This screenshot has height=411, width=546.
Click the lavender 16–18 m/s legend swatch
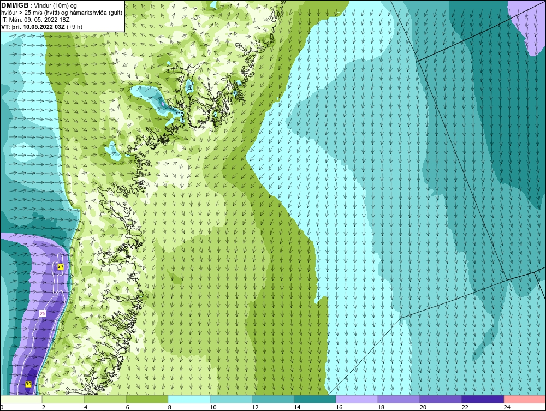(x=357, y=399)
